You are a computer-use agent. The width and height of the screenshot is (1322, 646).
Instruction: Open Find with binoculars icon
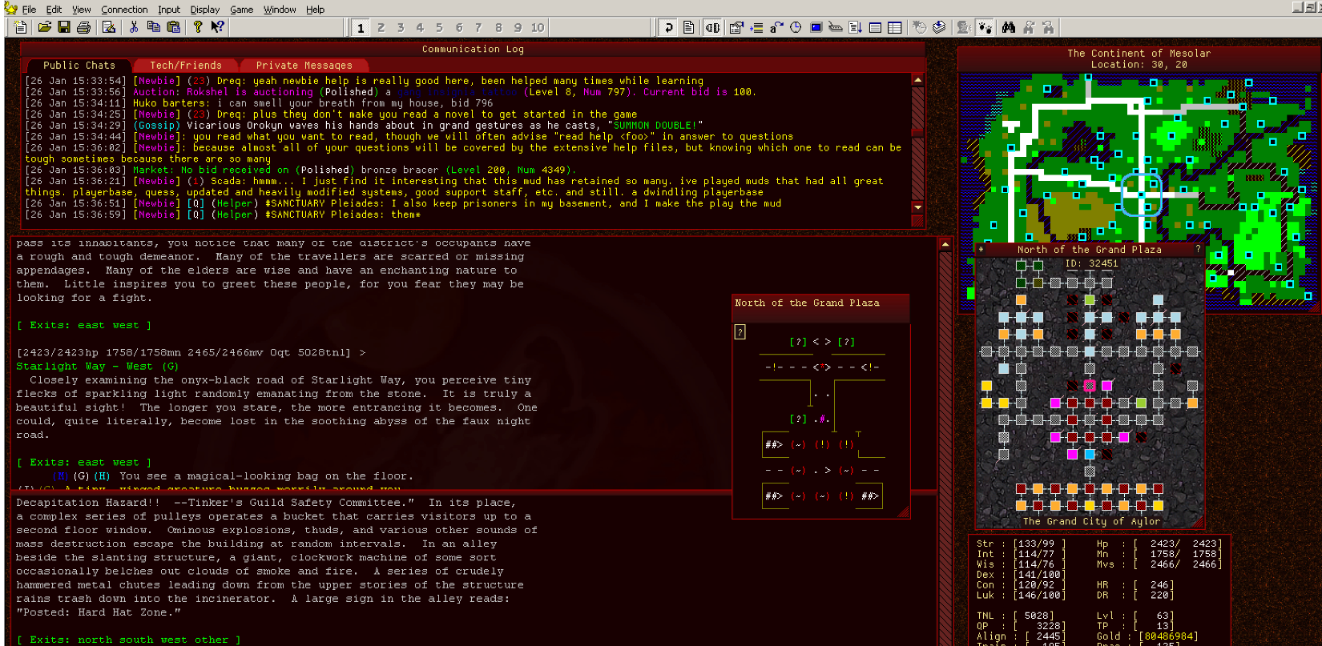coord(1009,27)
